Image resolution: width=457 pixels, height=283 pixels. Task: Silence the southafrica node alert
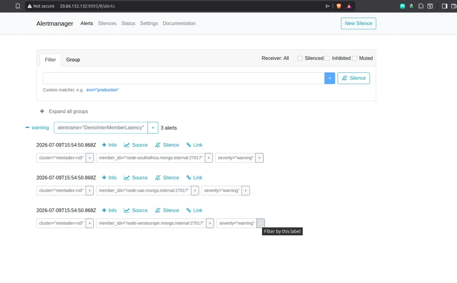tap(167, 145)
